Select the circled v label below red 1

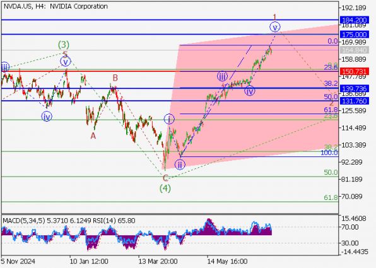275,27
